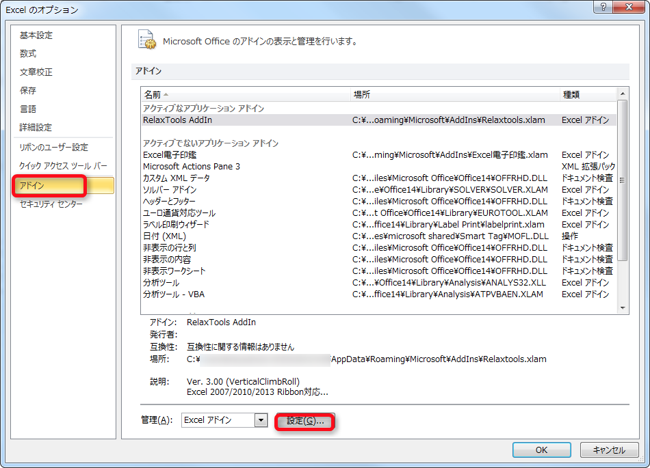Screen dimensions: 650x468
Task: Click the 設定(G)... button
Action: point(305,421)
